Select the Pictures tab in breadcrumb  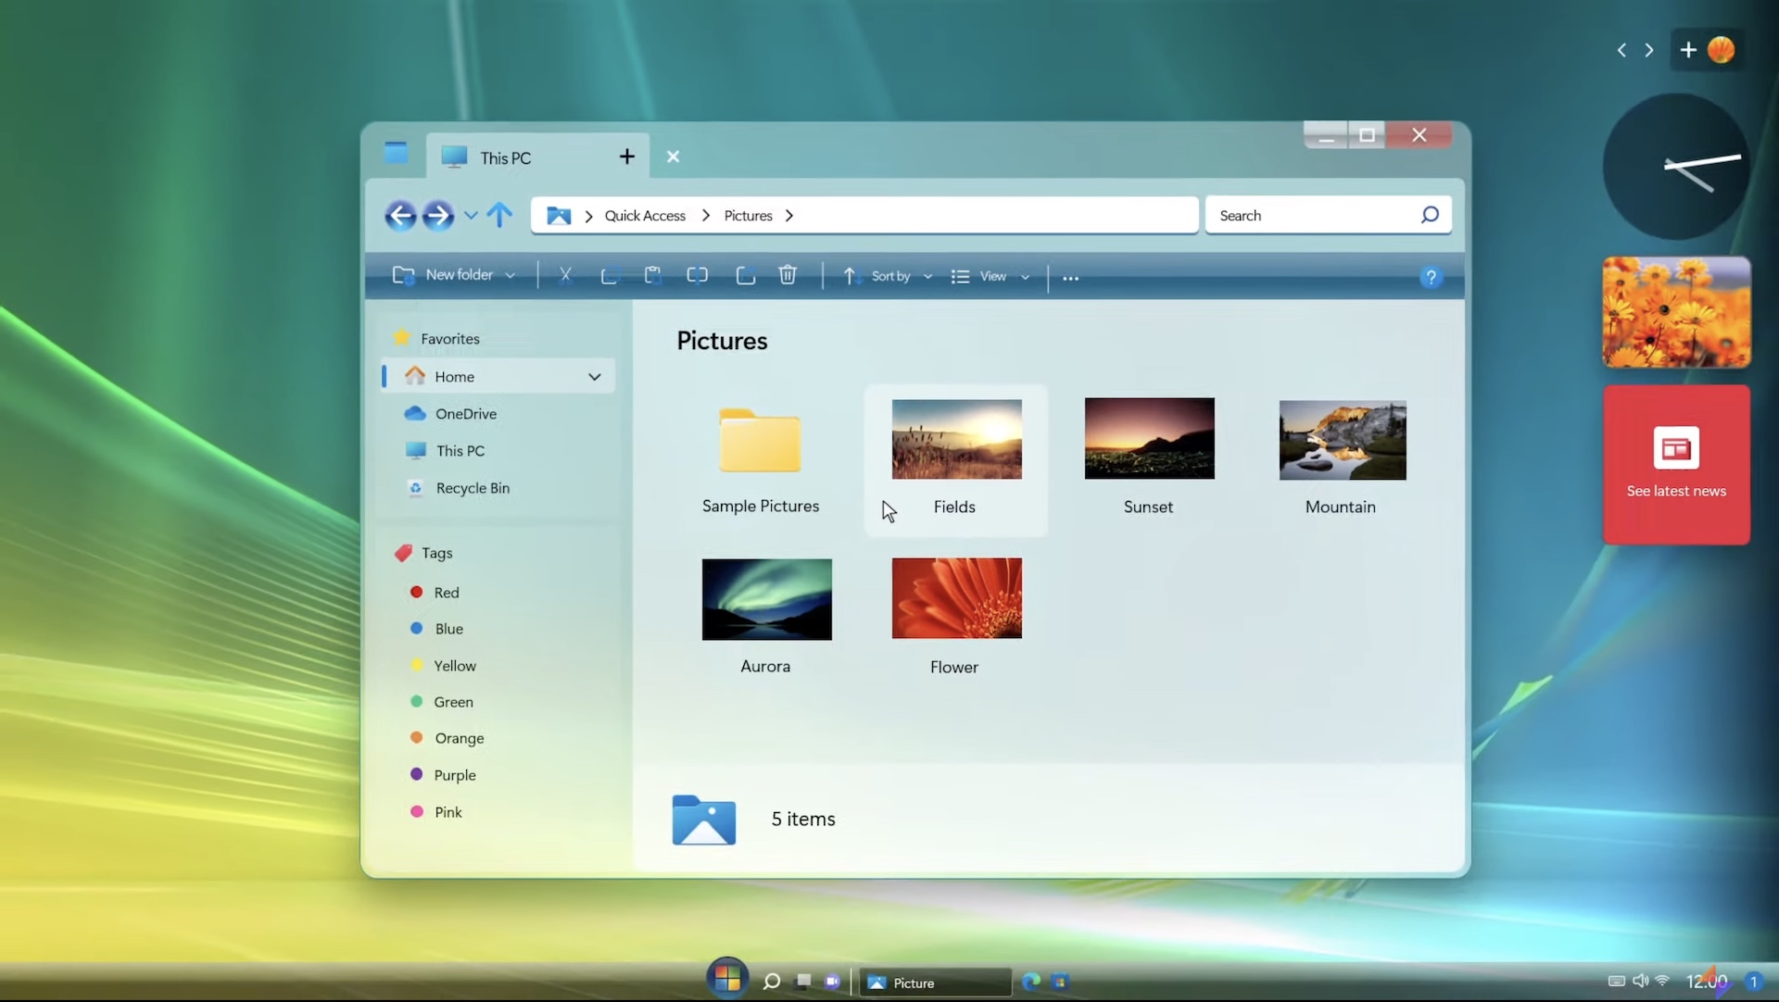(748, 215)
